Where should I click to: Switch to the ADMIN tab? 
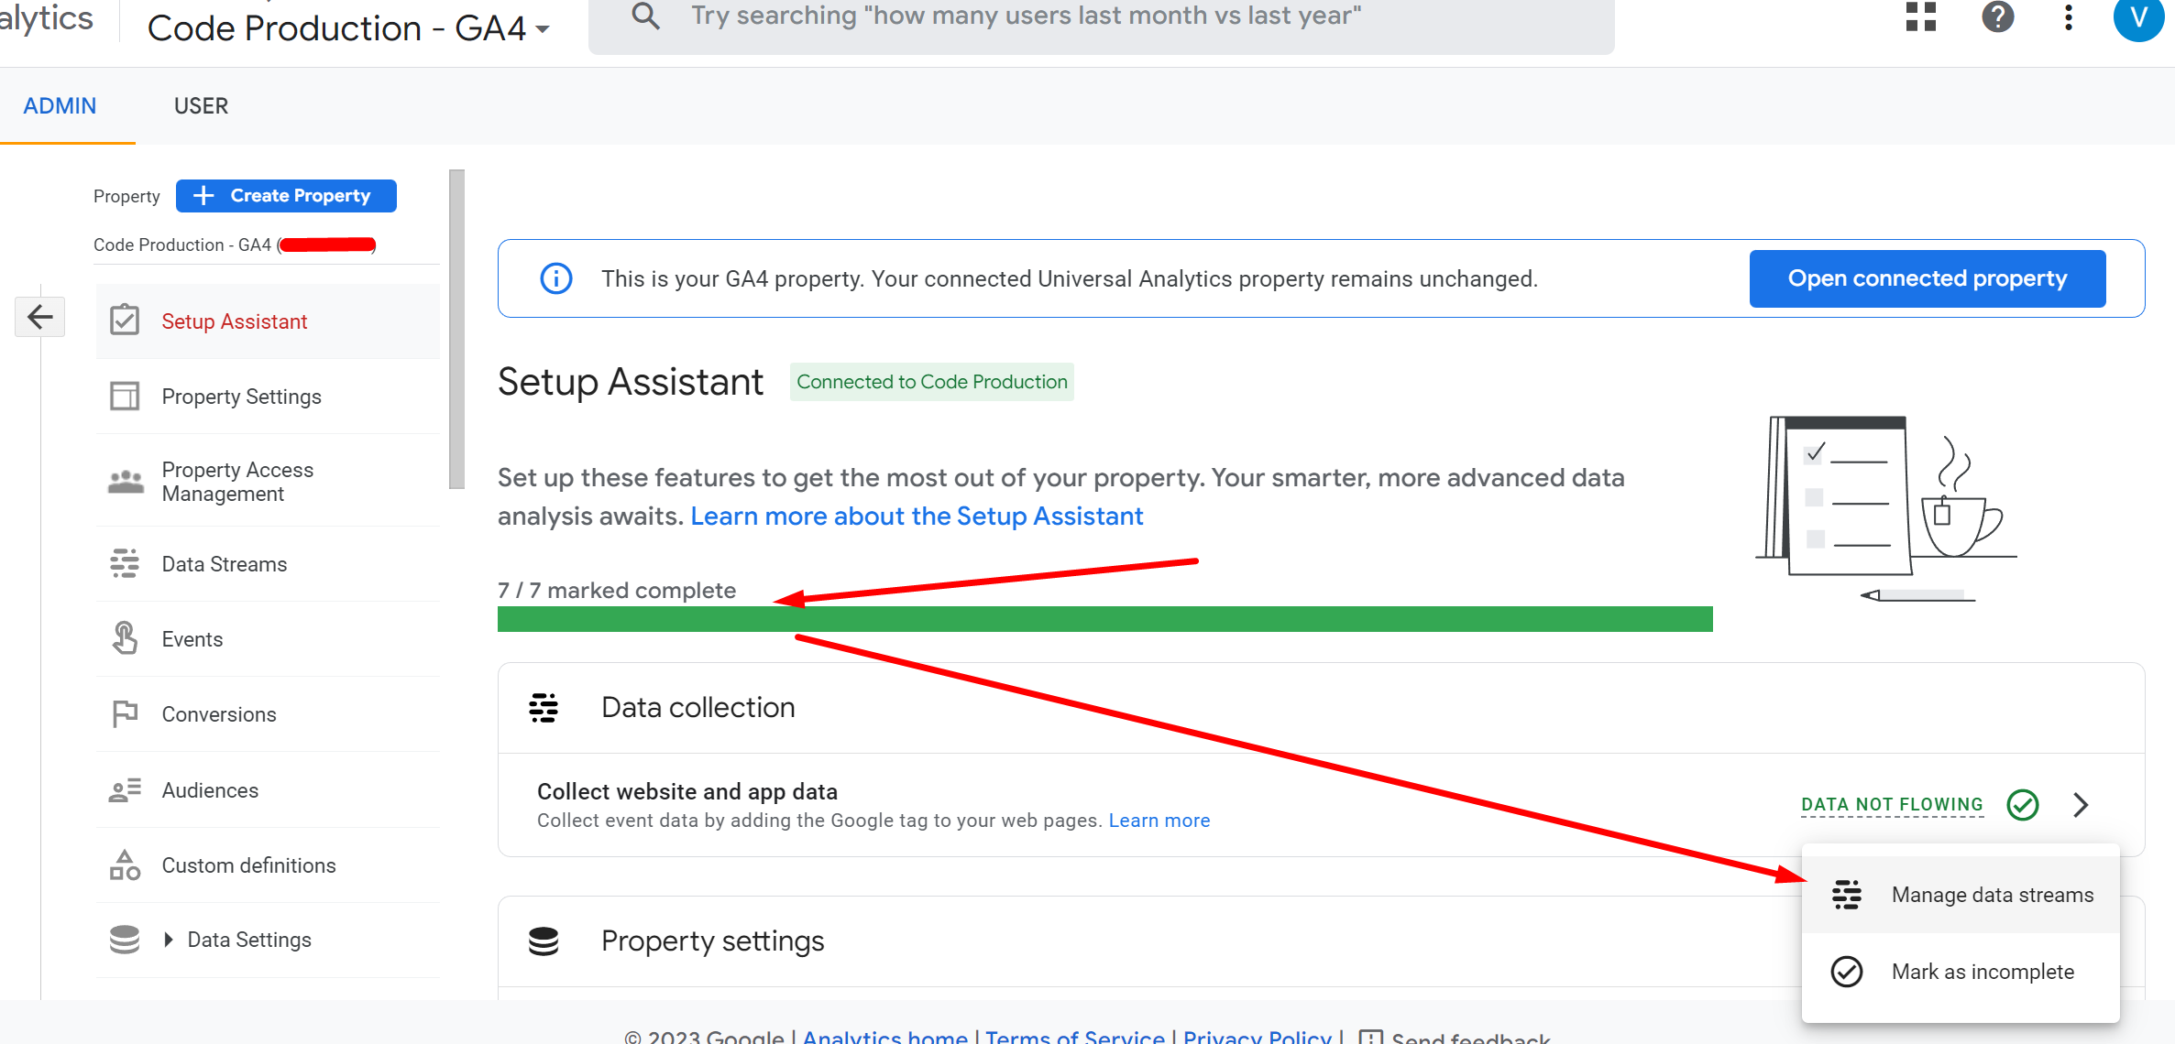click(60, 106)
